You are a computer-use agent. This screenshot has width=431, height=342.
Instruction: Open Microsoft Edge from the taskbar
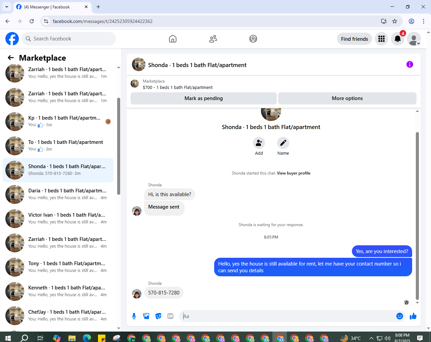tap(87, 338)
